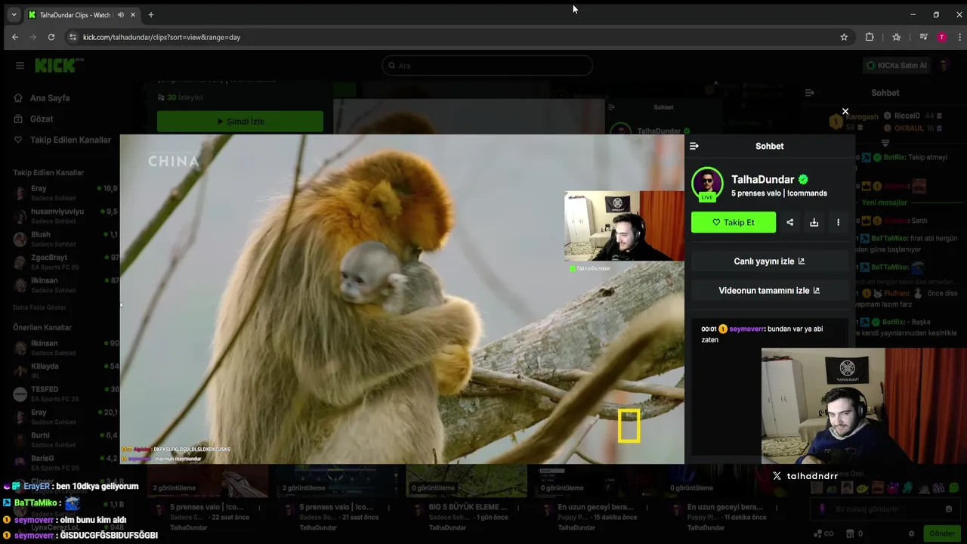Open Chrome profile avatar
Image resolution: width=967 pixels, height=544 pixels.
click(x=941, y=37)
